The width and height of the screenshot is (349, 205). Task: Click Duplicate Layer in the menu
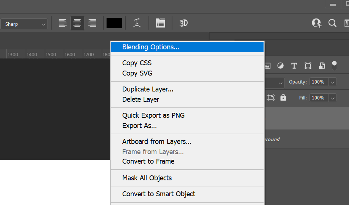pos(148,89)
